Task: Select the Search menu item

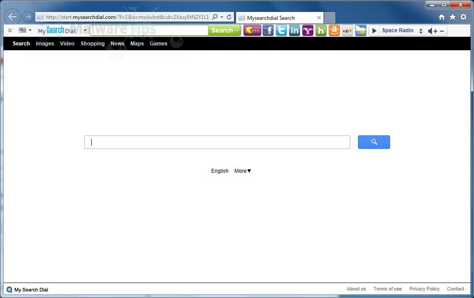Action: coord(21,44)
